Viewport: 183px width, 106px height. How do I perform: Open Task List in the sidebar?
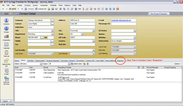click(x=6, y=54)
